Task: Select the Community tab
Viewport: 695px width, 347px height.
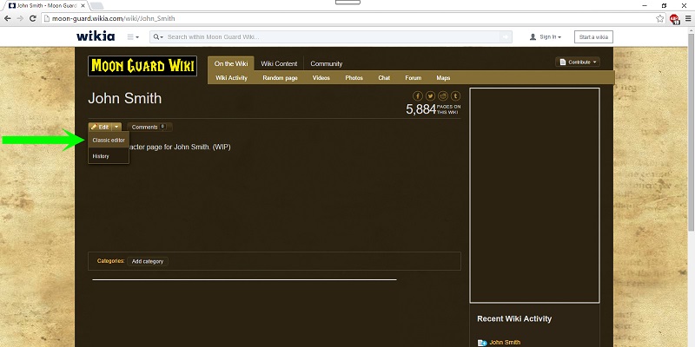Action: point(327,63)
